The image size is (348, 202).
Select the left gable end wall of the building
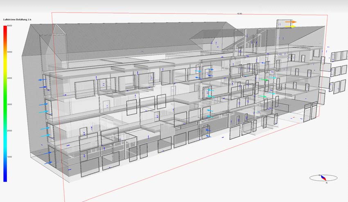[x=34, y=98]
